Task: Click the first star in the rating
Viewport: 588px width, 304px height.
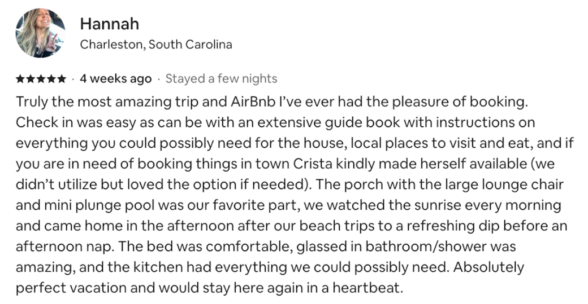Action: point(20,79)
